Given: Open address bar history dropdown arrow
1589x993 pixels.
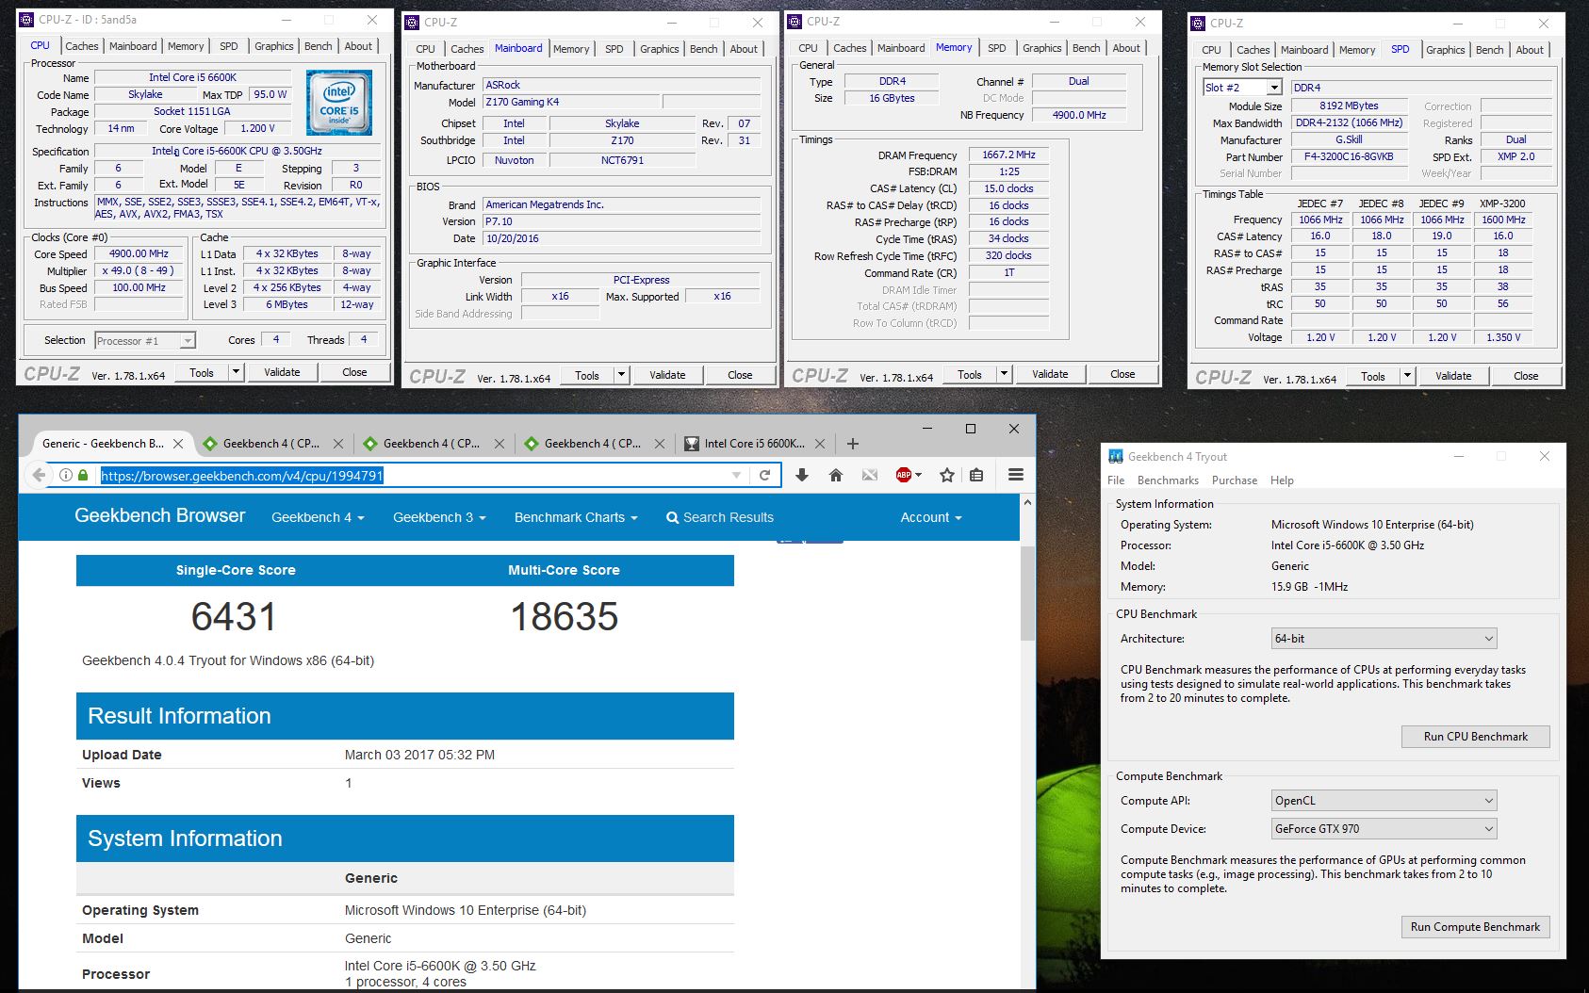Looking at the screenshot, I should [x=736, y=475].
